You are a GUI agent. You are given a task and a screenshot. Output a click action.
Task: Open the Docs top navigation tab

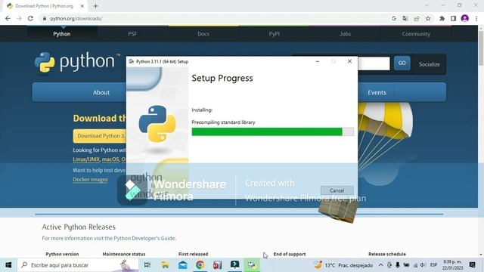pos(203,34)
